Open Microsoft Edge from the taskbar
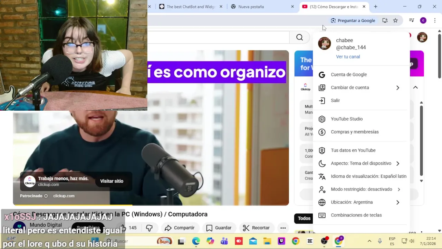 click(x=196, y=241)
